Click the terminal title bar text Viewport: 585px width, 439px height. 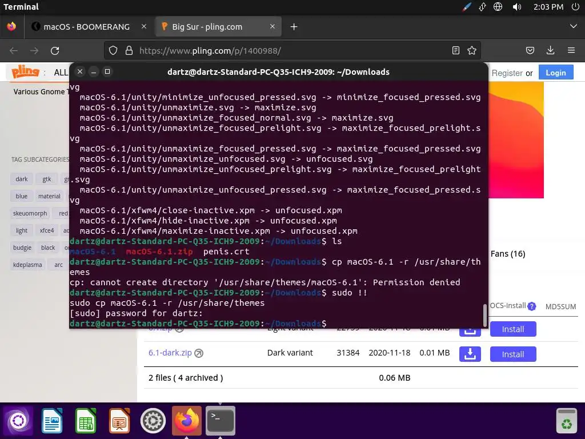tap(278, 72)
